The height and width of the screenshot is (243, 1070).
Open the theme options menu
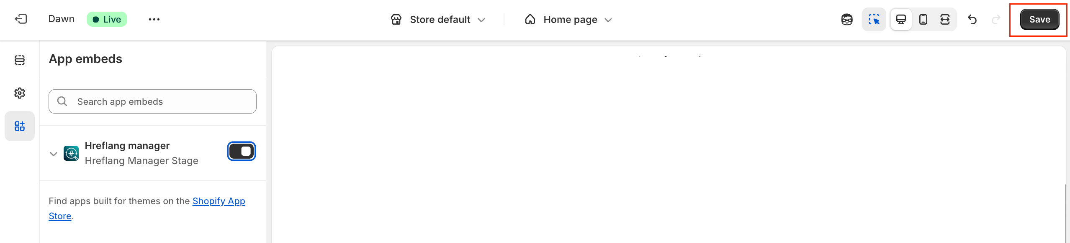point(154,19)
